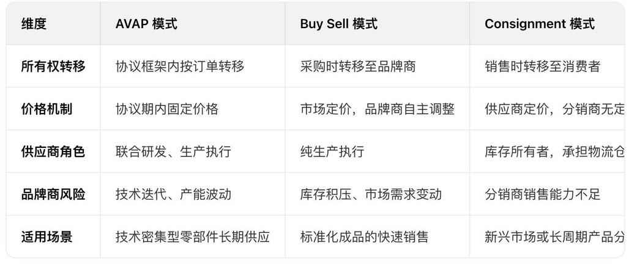
Task: Click the 联合研发、生产执行 cell
Action: pyautogui.click(x=173, y=152)
